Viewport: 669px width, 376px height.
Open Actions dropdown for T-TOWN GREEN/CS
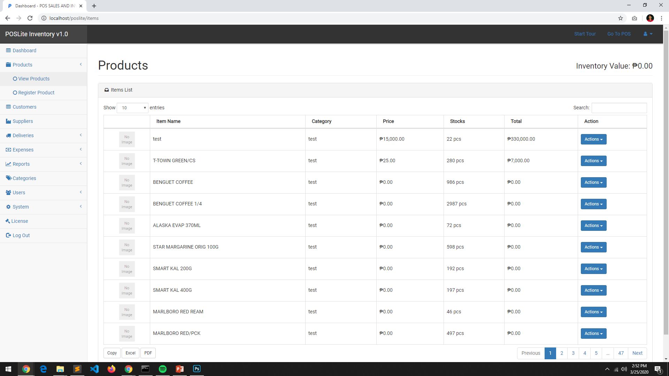click(x=593, y=161)
